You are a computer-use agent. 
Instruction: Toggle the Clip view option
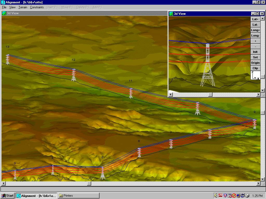[x=255, y=68]
